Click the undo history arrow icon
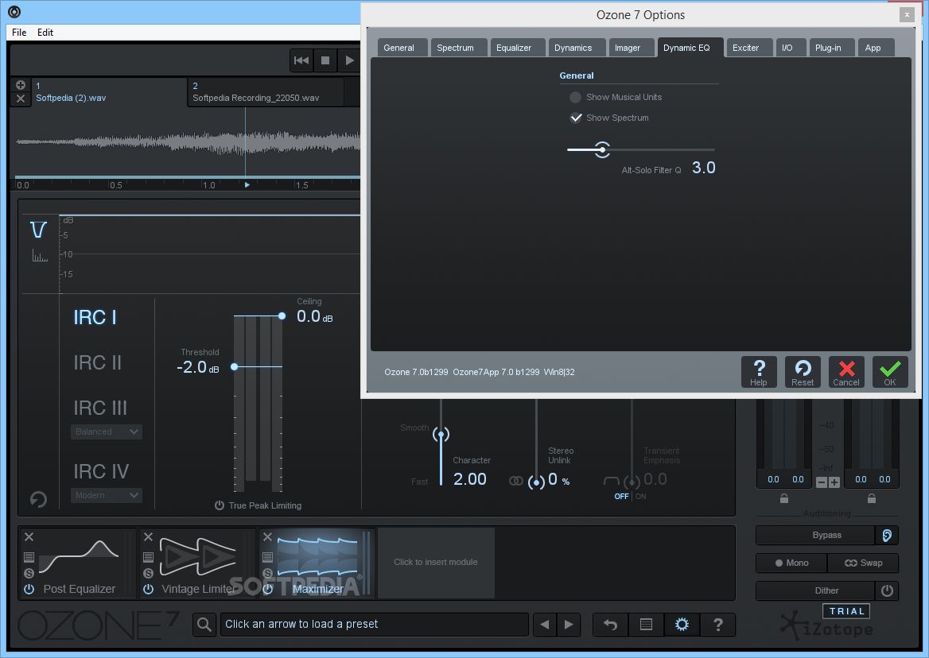This screenshot has height=658, width=929. pyautogui.click(x=610, y=625)
